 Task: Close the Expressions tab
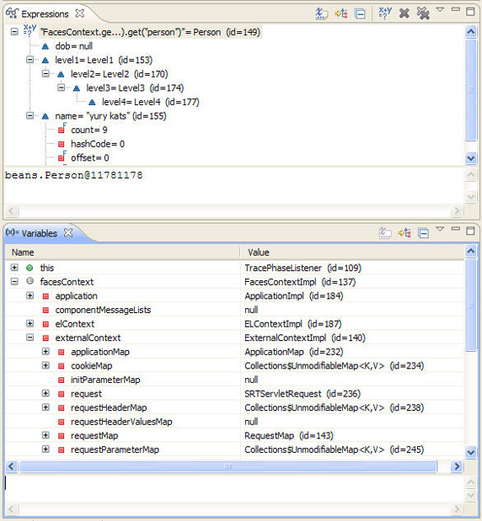[x=79, y=13]
